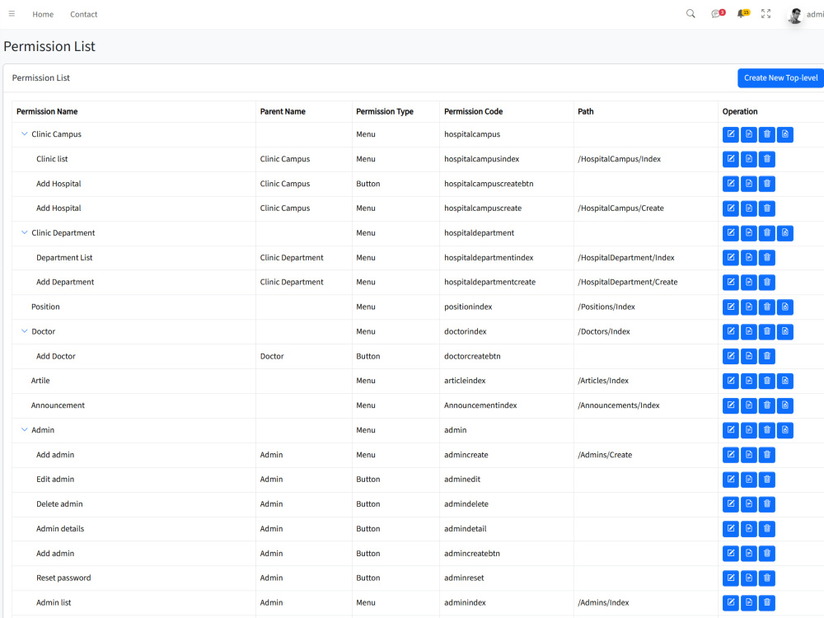
Task: Edit the Clinic list permission
Action: tap(731, 159)
